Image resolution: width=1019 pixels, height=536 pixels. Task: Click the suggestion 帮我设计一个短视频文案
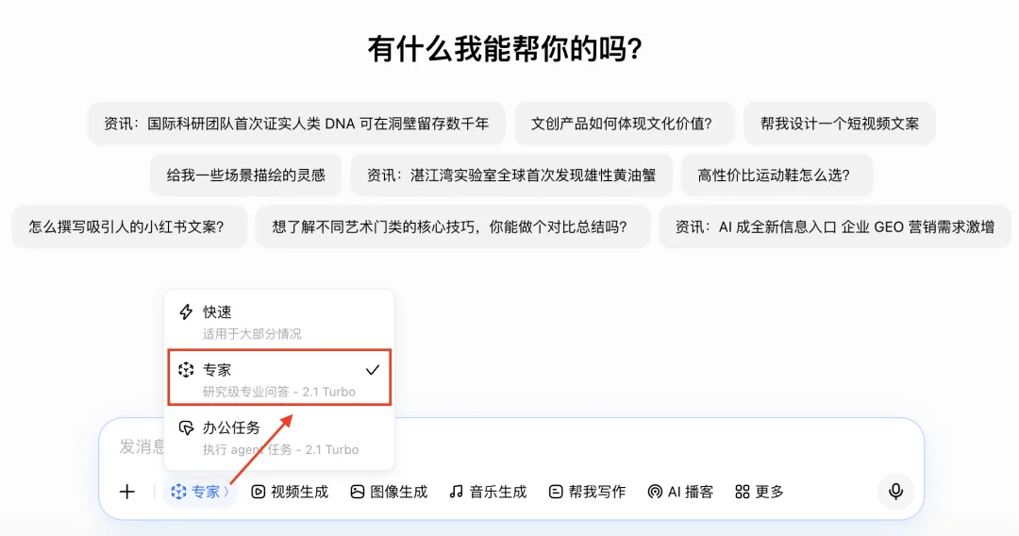pos(840,124)
